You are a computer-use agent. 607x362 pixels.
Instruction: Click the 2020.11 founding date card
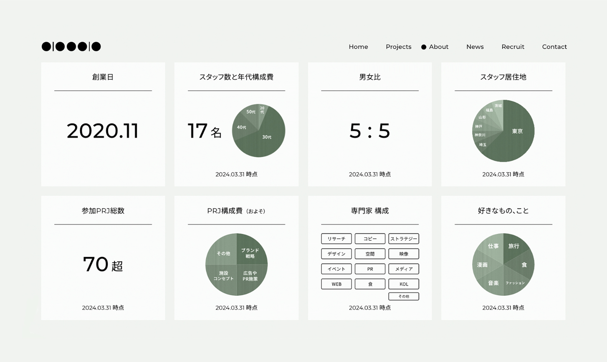pos(103,131)
